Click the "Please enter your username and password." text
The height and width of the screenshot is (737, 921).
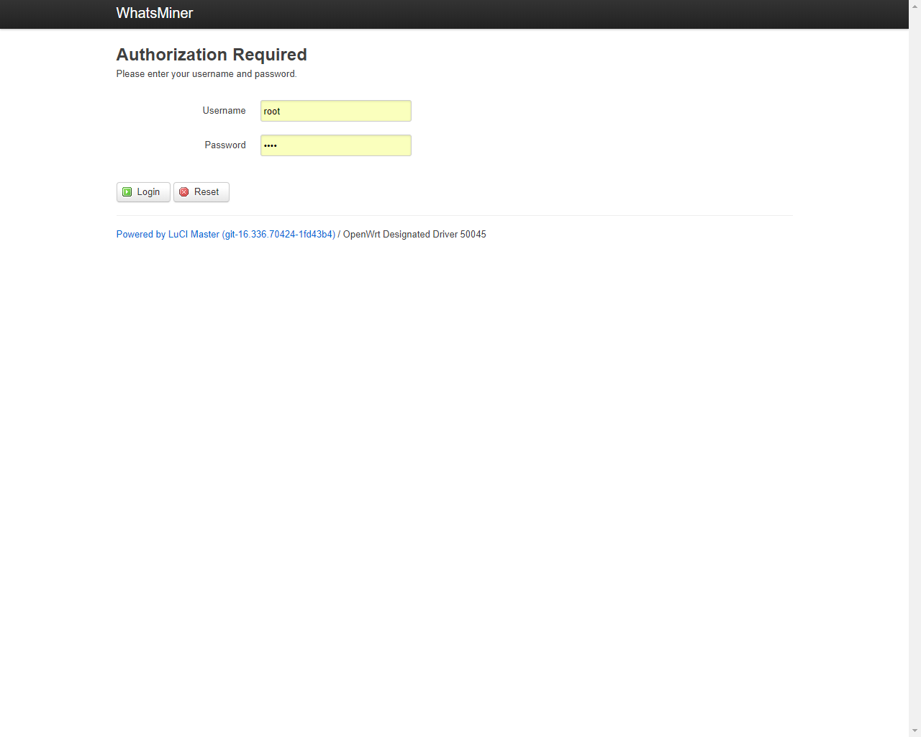click(207, 74)
